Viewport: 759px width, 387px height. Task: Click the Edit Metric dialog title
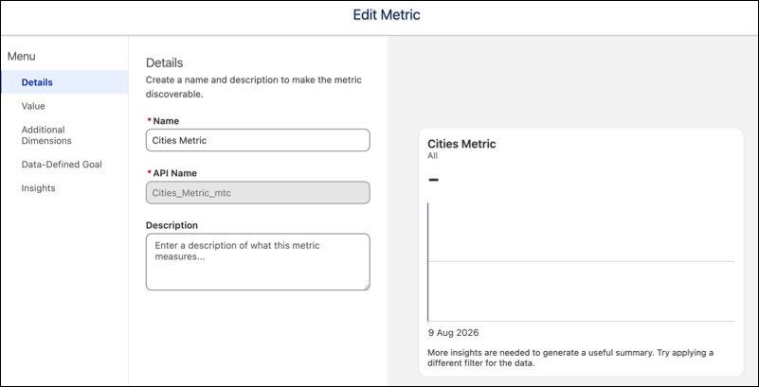387,15
